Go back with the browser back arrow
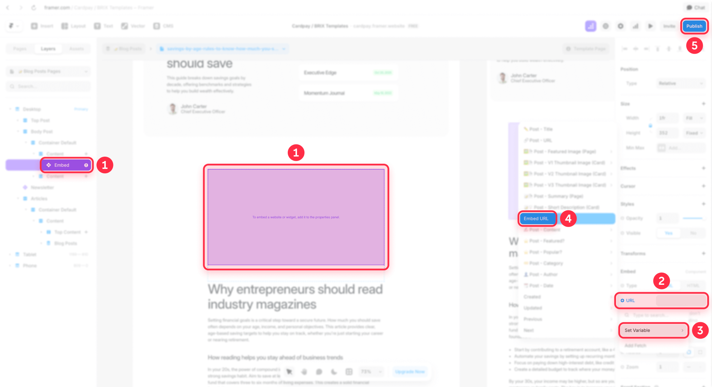 point(8,7)
